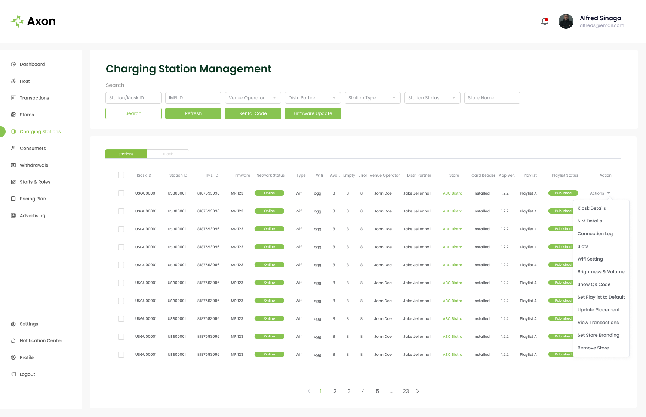Open Settings gear icon in sidebar

click(x=13, y=324)
